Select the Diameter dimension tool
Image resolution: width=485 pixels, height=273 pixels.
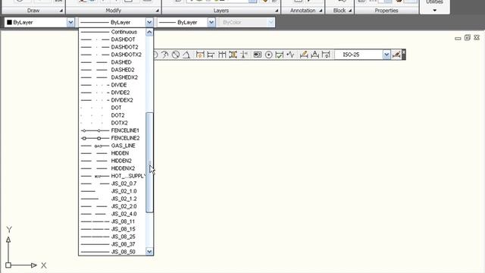click(x=176, y=55)
